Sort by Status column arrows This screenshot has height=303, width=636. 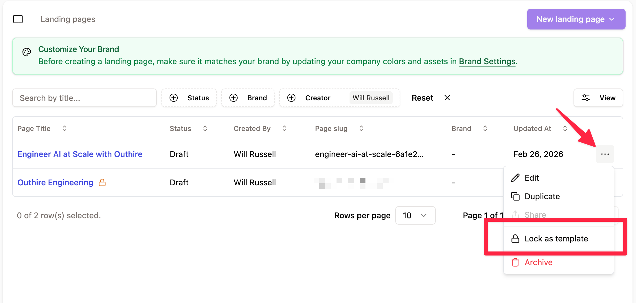[205, 128]
